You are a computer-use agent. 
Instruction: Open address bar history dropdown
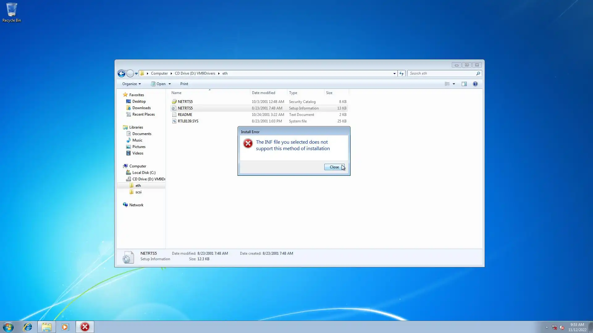click(x=394, y=73)
